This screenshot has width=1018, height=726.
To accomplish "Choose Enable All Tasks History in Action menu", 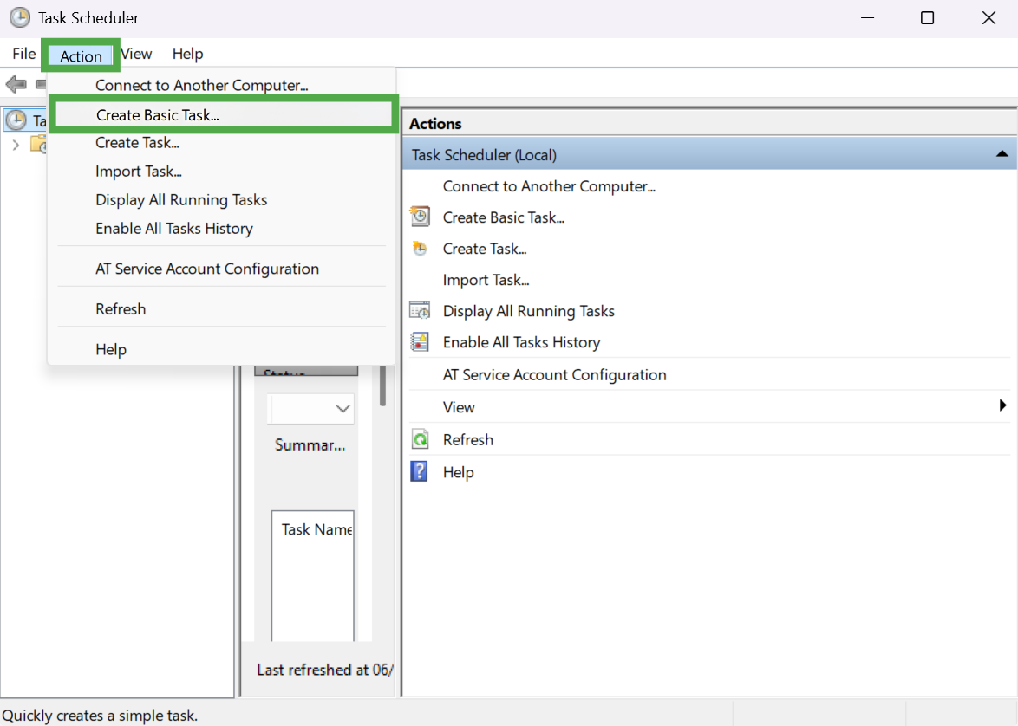I will tap(221, 229).
